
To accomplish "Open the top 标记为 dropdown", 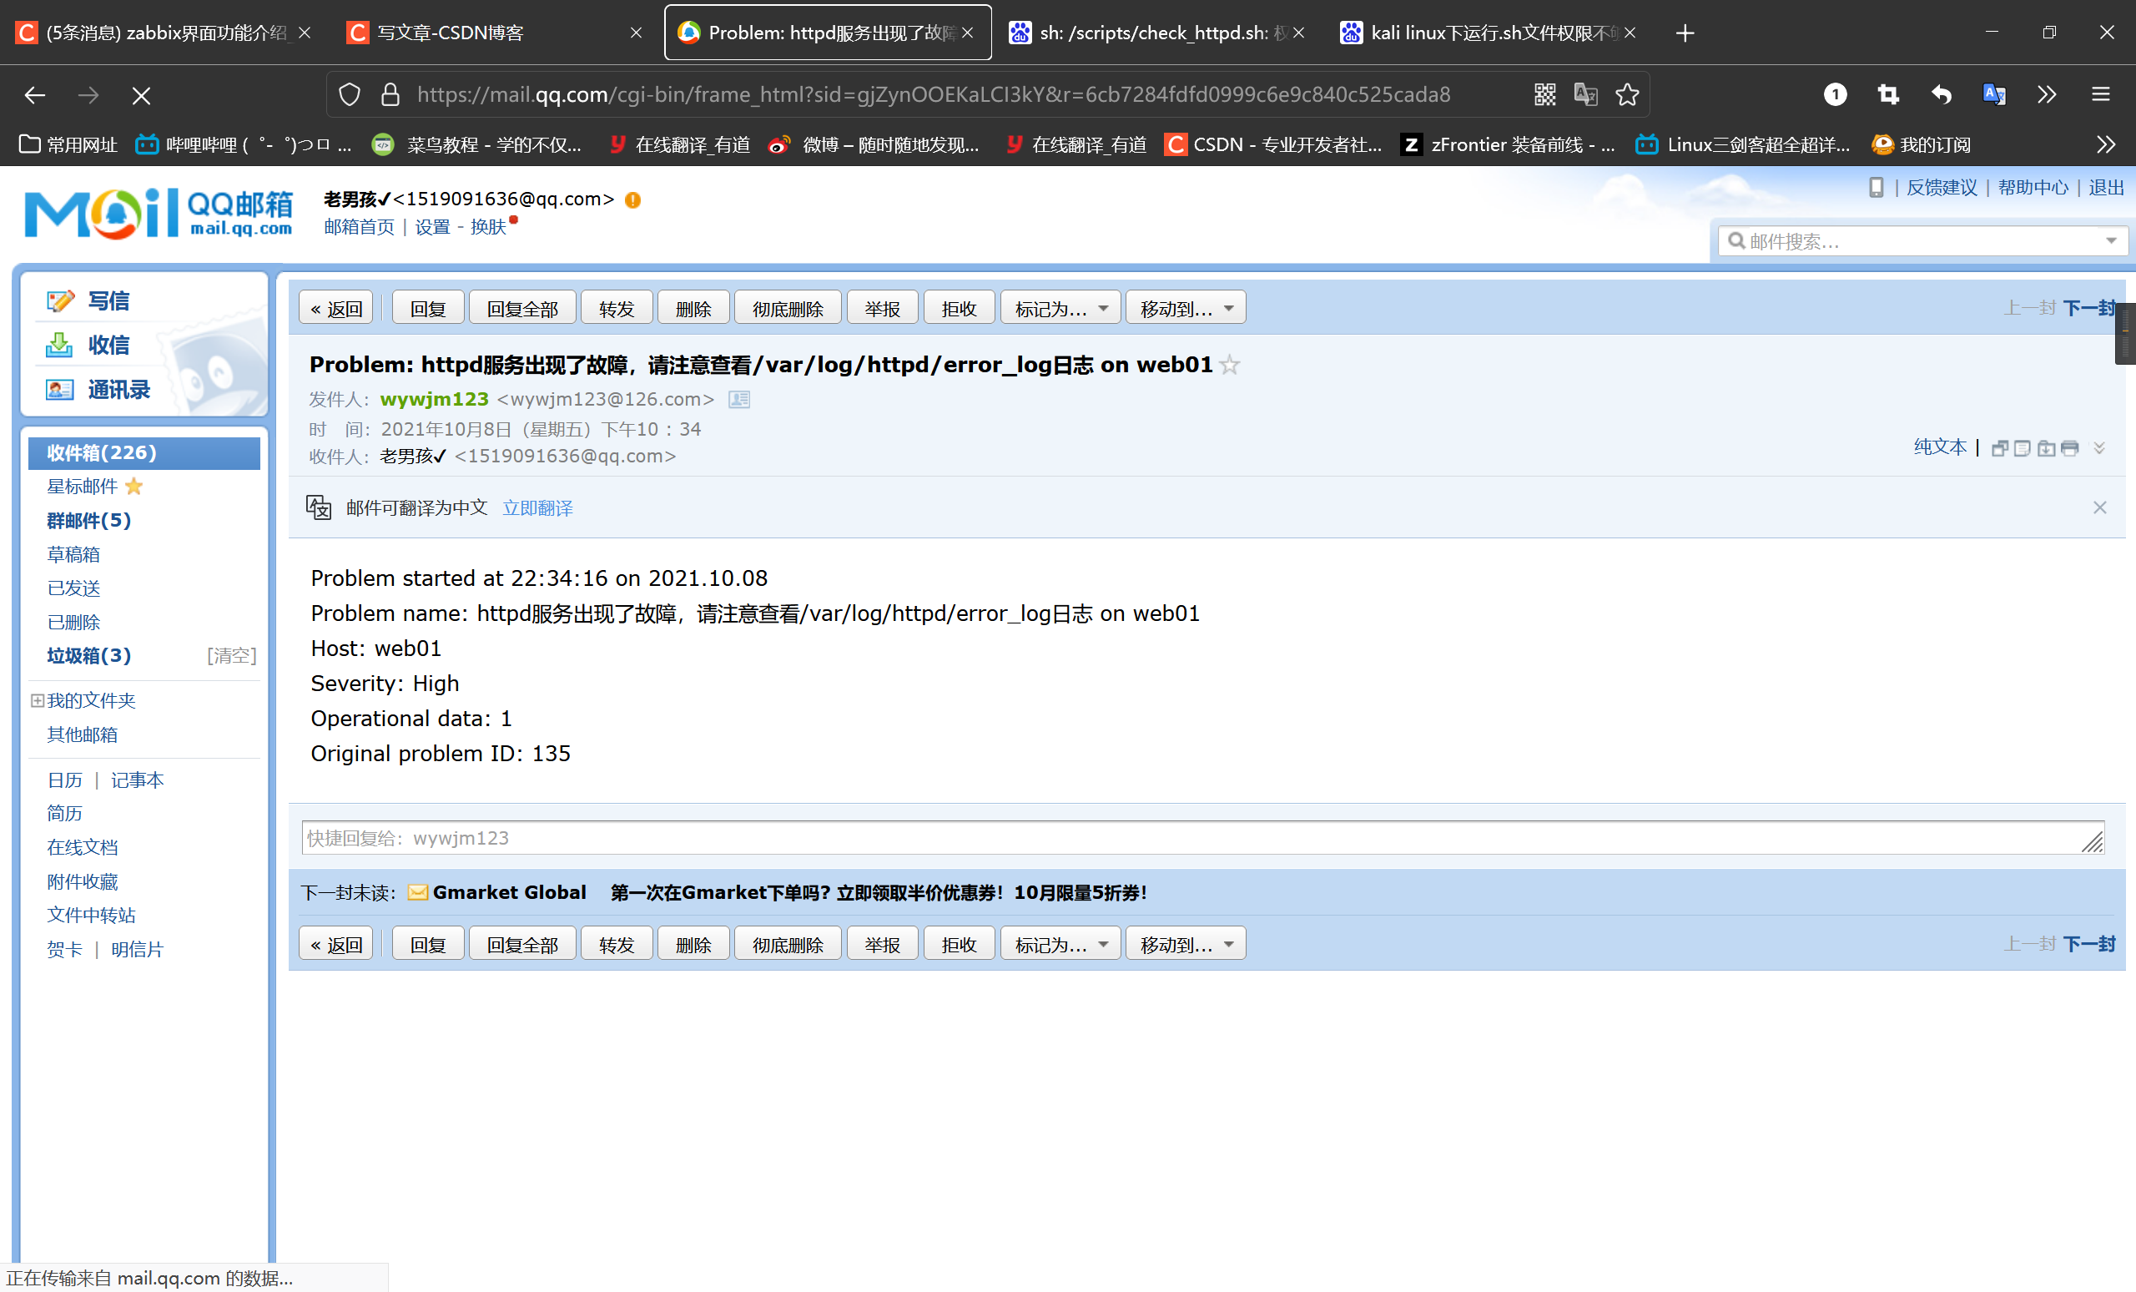I will pyautogui.click(x=1060, y=309).
